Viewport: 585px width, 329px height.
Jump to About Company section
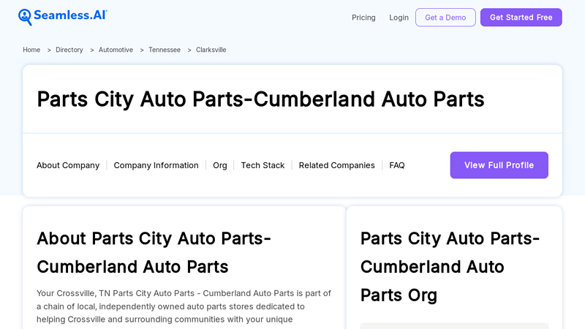(68, 165)
